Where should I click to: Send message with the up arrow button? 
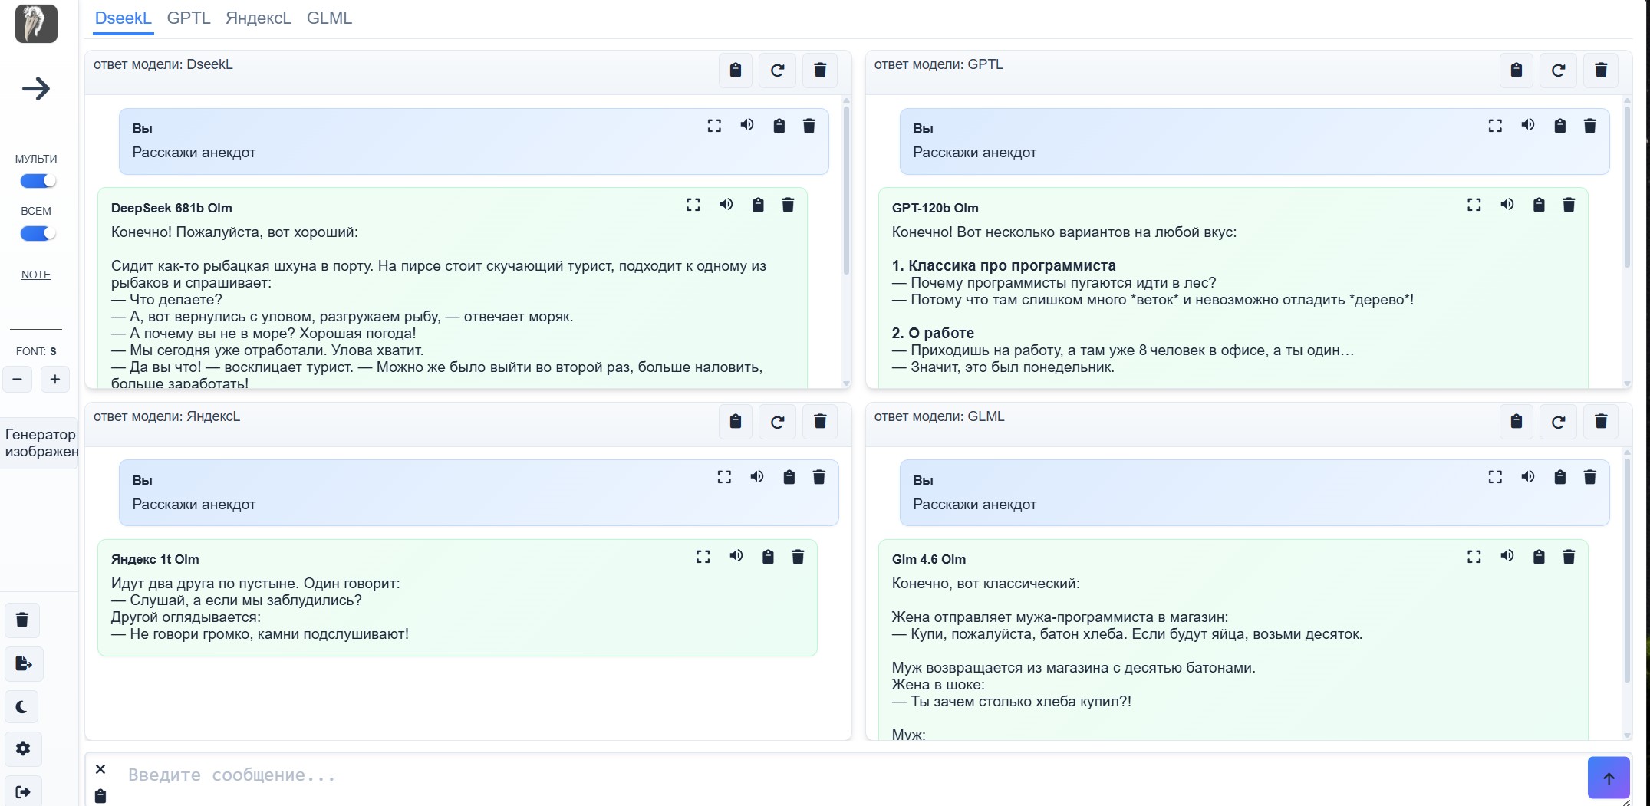tap(1609, 778)
